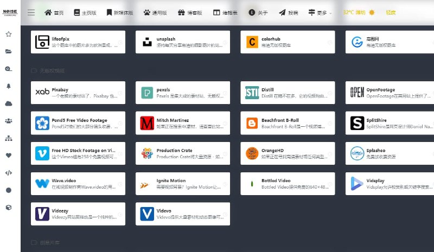Viewport: 434px width, 252px height.
Task: Click the blue Videvo V logo
Action: coord(147,214)
